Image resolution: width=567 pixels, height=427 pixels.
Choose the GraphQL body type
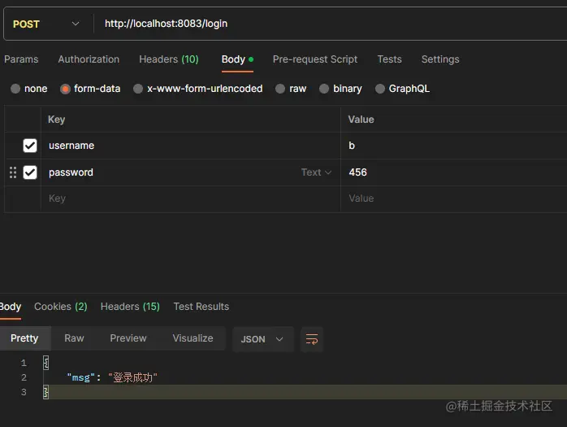(379, 89)
